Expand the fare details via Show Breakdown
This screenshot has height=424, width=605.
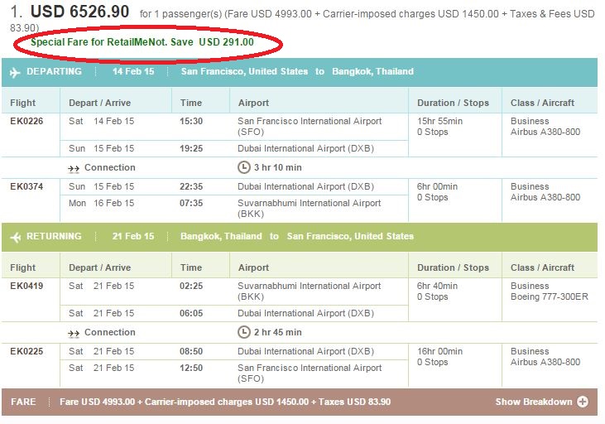pyautogui.click(x=534, y=402)
